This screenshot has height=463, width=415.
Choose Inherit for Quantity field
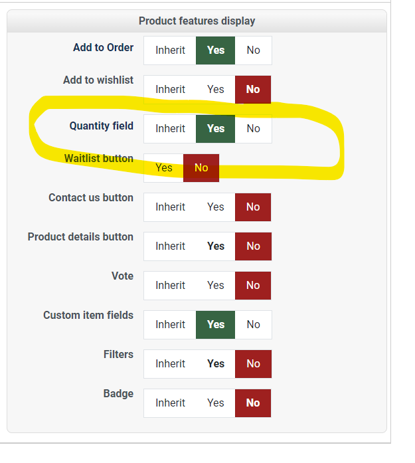(170, 129)
